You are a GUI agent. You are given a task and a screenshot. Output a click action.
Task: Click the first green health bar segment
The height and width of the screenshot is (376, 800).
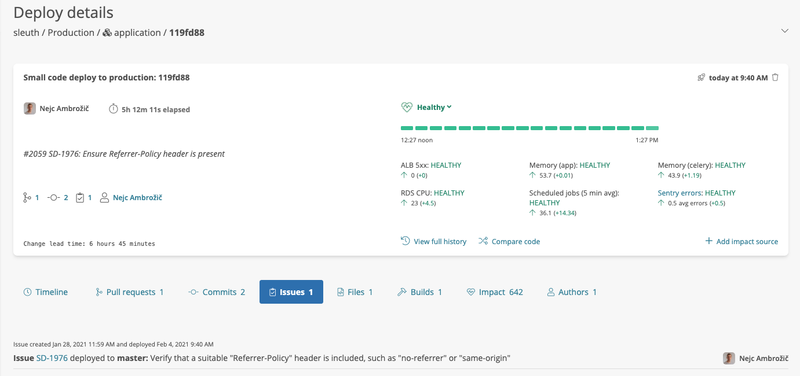pyautogui.click(x=407, y=128)
